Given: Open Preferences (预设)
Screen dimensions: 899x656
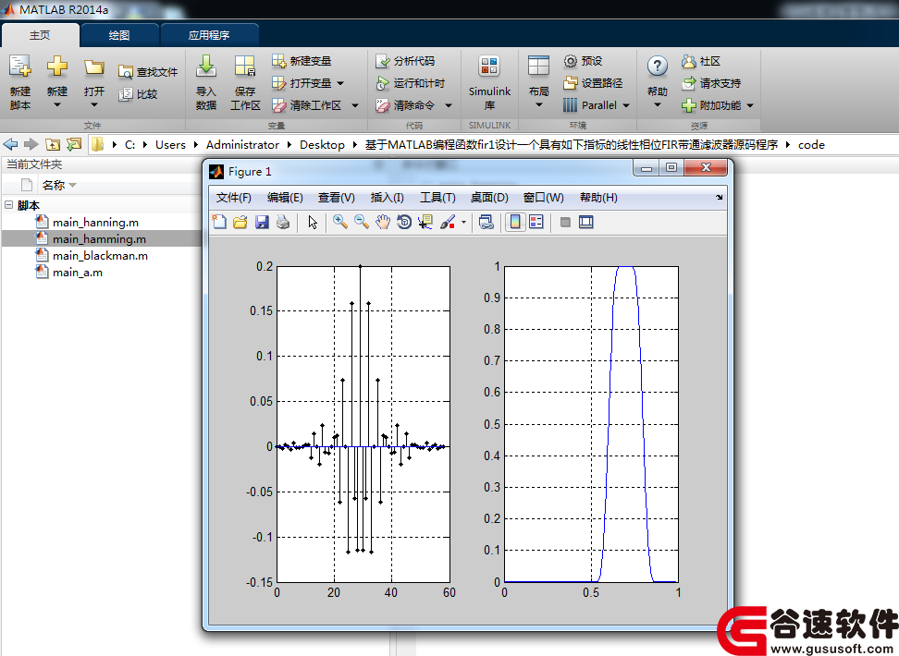Looking at the screenshot, I should tap(583, 61).
